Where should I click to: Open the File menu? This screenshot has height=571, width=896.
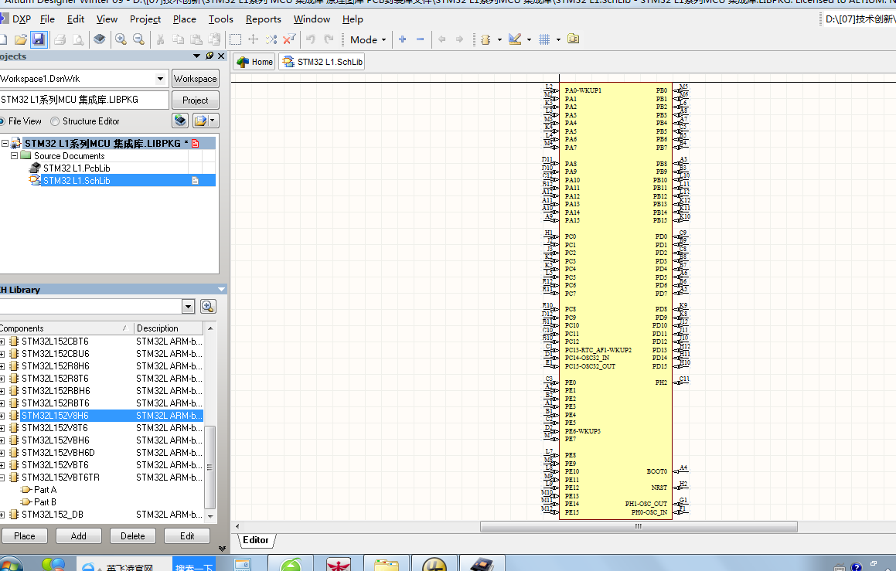(x=47, y=19)
